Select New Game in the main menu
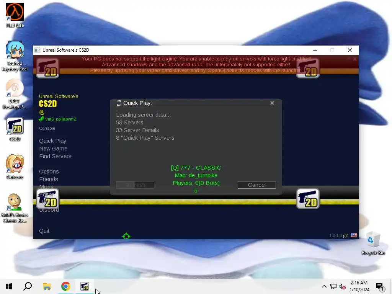 coord(53,149)
